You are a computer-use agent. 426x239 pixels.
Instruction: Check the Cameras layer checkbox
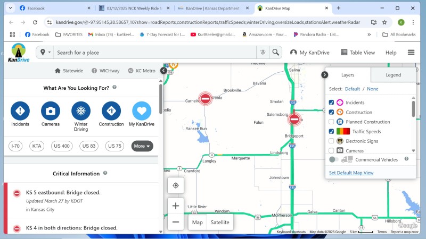[331, 150]
